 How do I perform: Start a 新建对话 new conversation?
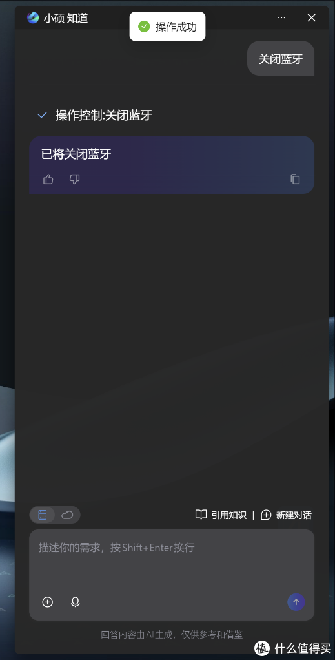coord(286,515)
